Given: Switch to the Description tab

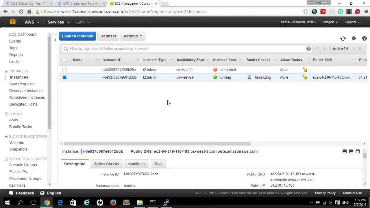Looking at the screenshot, I should click(x=75, y=164).
